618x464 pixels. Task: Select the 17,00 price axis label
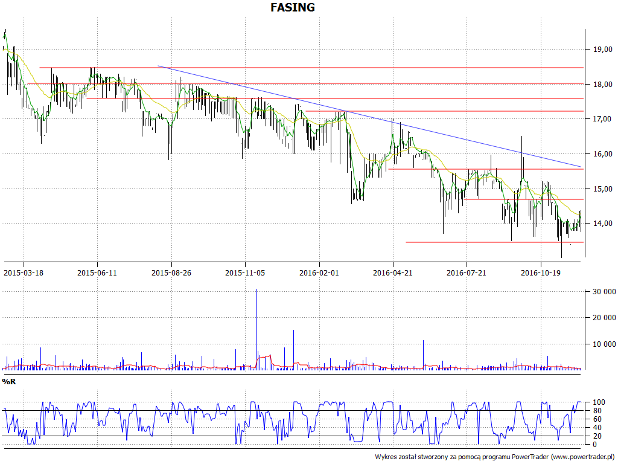click(603, 119)
